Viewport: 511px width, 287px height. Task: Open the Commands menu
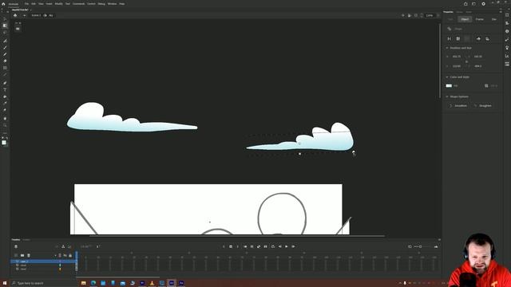(x=78, y=4)
